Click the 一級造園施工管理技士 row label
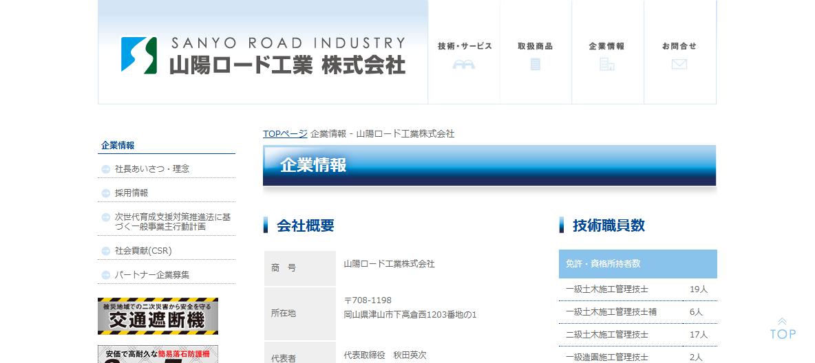 click(x=606, y=357)
